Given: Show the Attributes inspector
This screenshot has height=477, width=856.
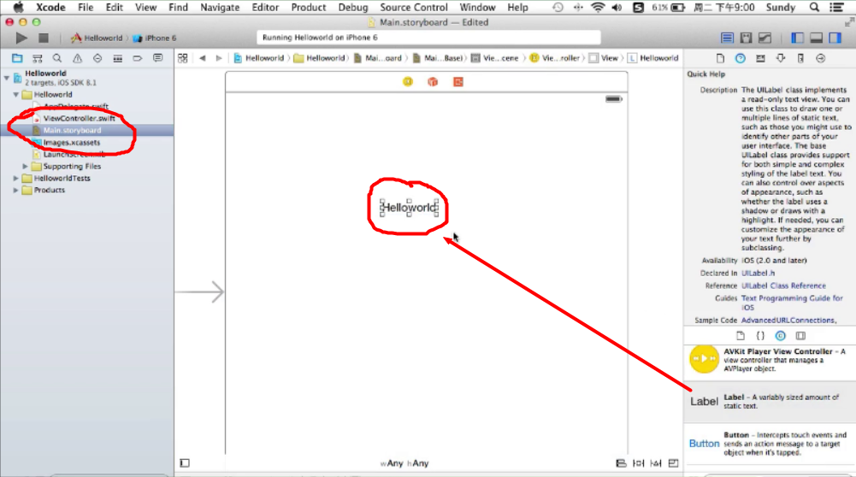Looking at the screenshot, I should pos(781,58).
